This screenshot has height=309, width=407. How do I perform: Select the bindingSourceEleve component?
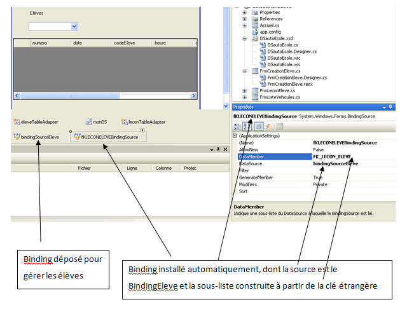[38, 137]
